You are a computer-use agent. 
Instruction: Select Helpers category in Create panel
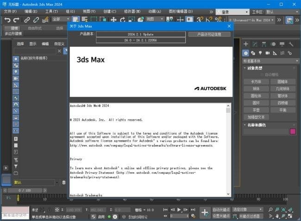(x=275, y=53)
